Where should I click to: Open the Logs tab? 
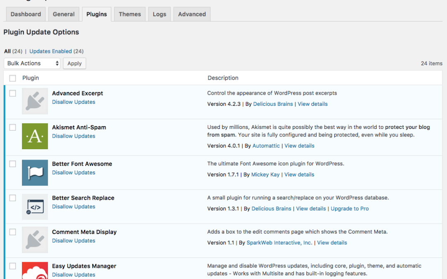click(159, 14)
